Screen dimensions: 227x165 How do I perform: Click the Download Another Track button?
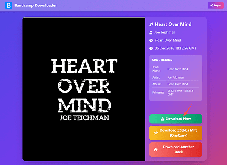(x=176, y=149)
